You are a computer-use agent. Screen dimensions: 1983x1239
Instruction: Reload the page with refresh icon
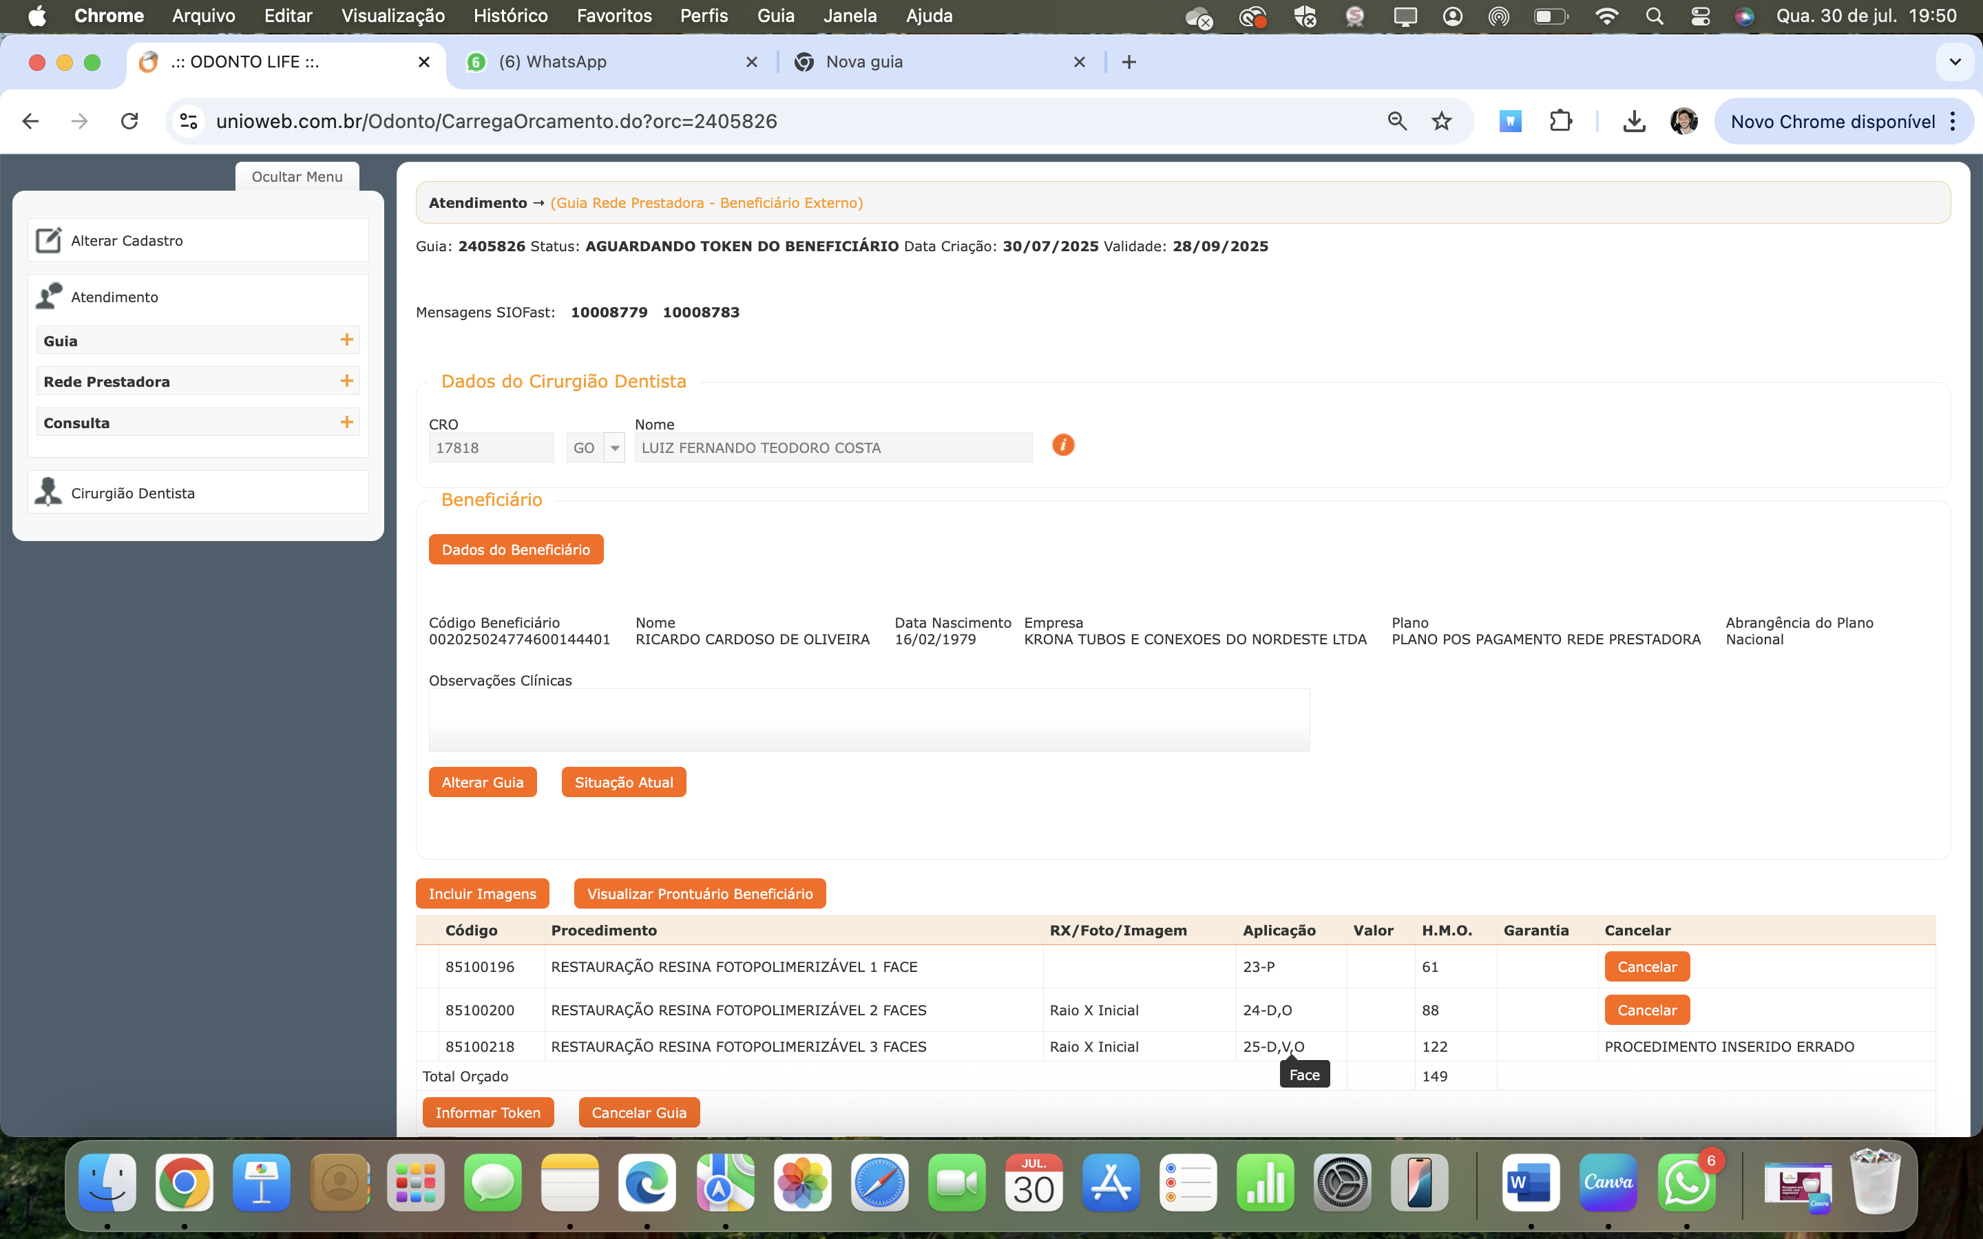[x=129, y=121]
